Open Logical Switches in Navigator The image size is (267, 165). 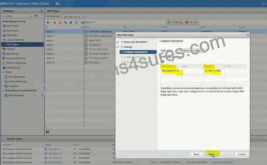(15, 40)
